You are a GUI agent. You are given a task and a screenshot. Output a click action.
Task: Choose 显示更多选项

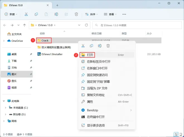(107, 125)
